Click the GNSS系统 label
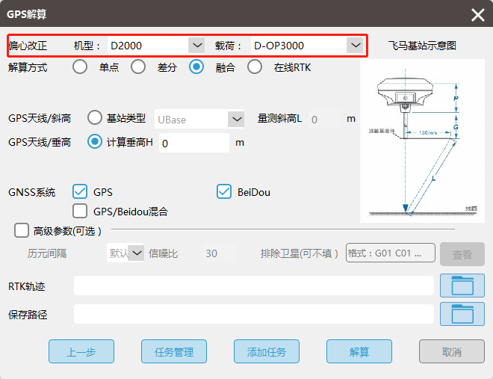Screen dimensions: 493x379 [x=32, y=192]
